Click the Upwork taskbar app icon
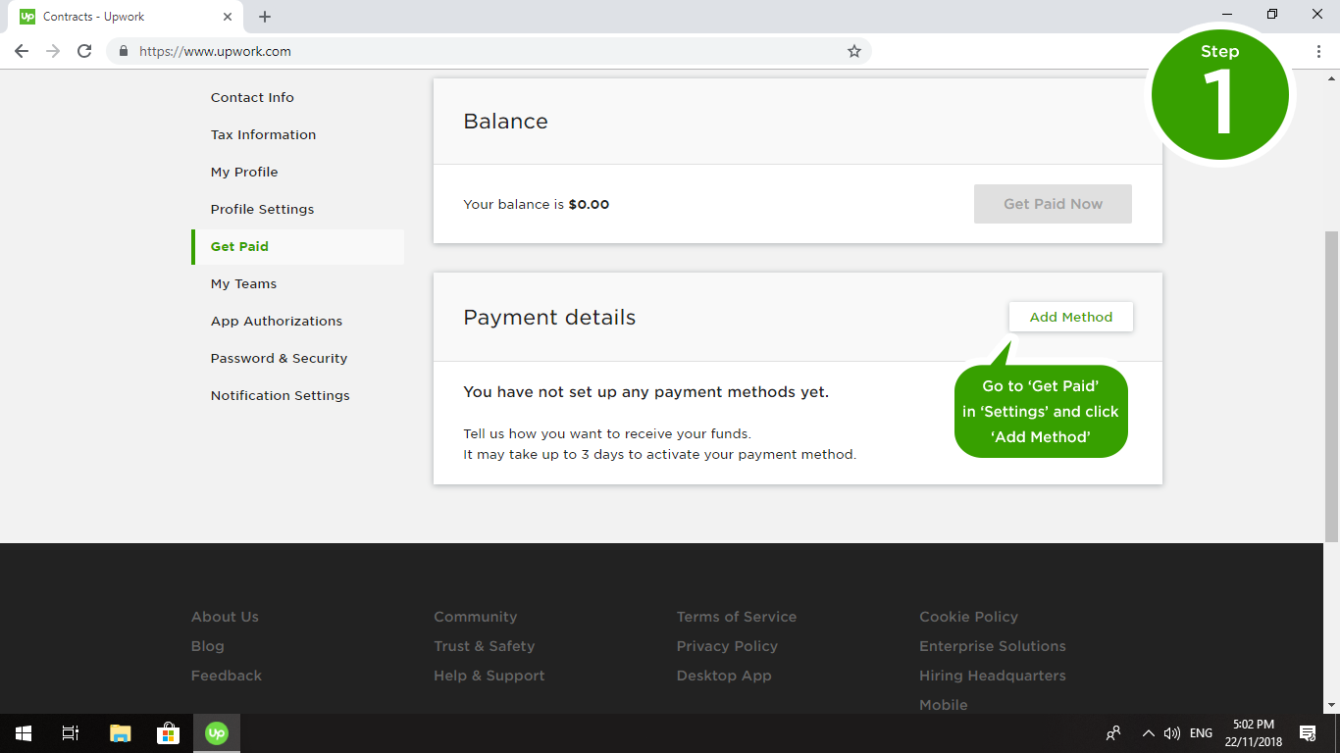 point(217,732)
